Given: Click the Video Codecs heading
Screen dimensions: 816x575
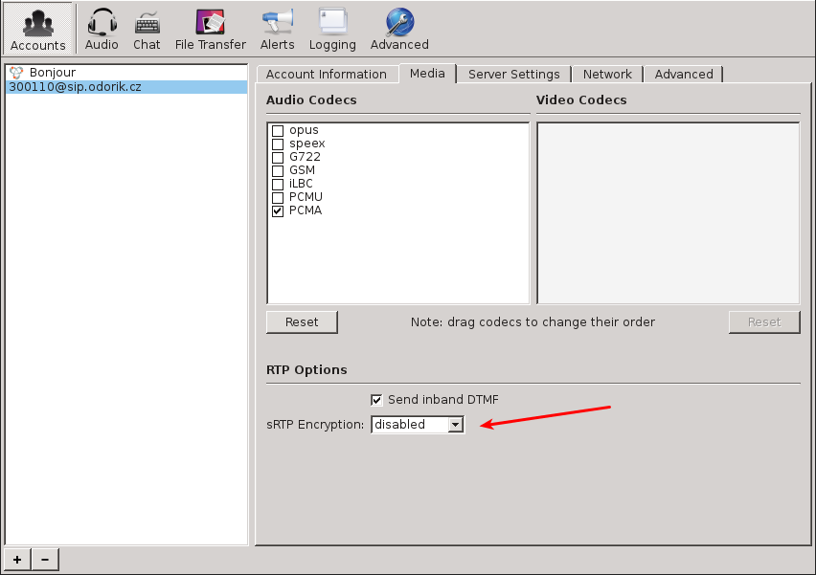Looking at the screenshot, I should coord(581,100).
